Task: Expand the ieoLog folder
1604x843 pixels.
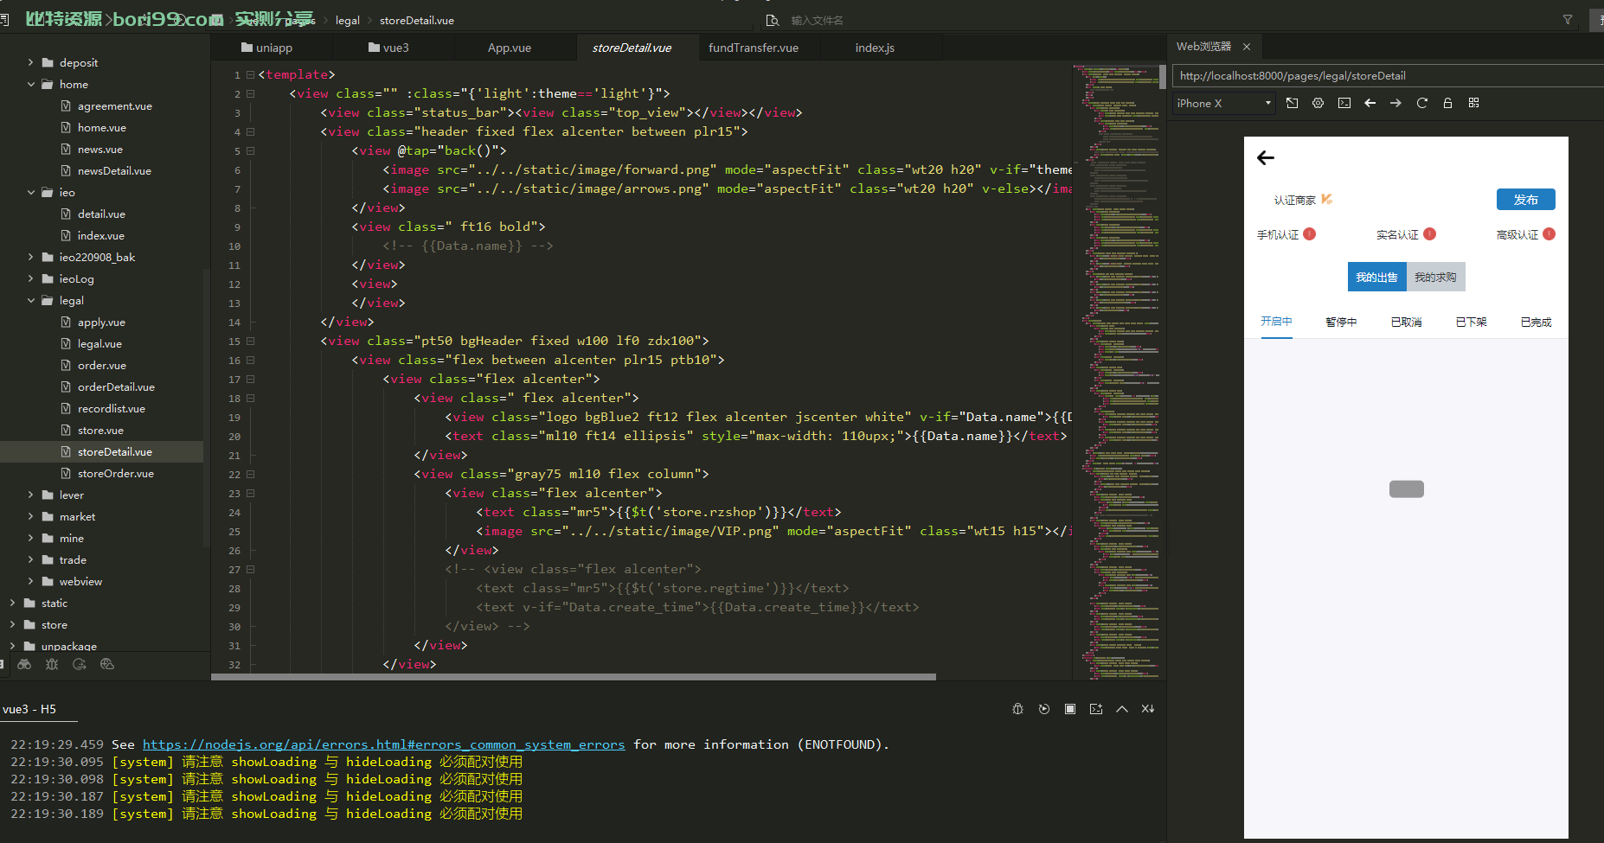Action: (30, 278)
